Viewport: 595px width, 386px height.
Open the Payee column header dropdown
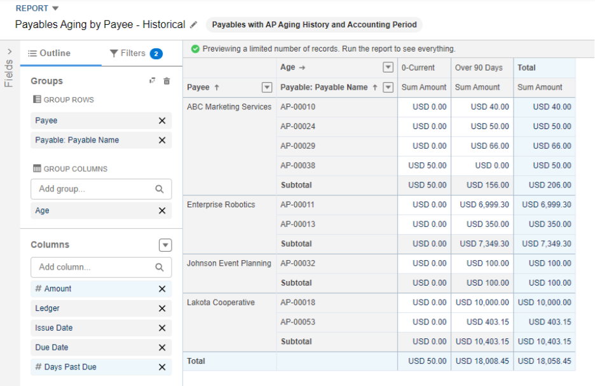coord(267,87)
